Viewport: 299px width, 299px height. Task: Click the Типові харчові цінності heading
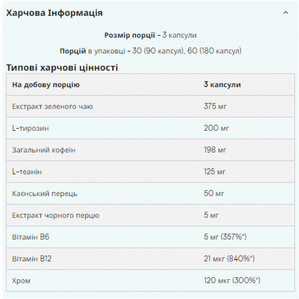62,67
